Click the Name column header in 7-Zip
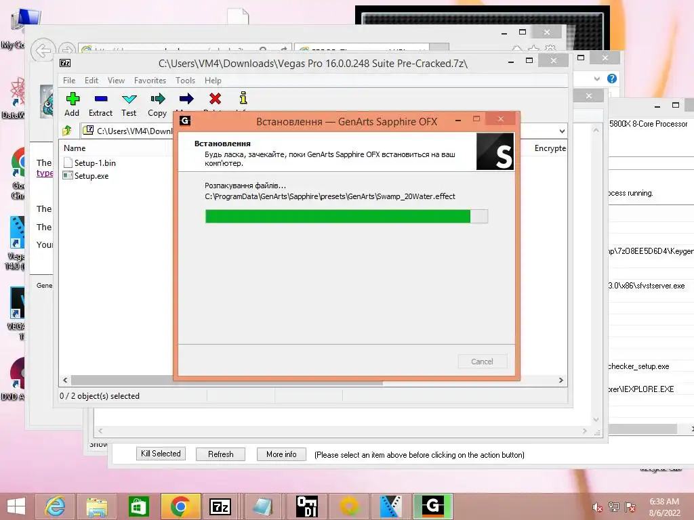The height and width of the screenshot is (520, 694). pyautogui.click(x=75, y=148)
